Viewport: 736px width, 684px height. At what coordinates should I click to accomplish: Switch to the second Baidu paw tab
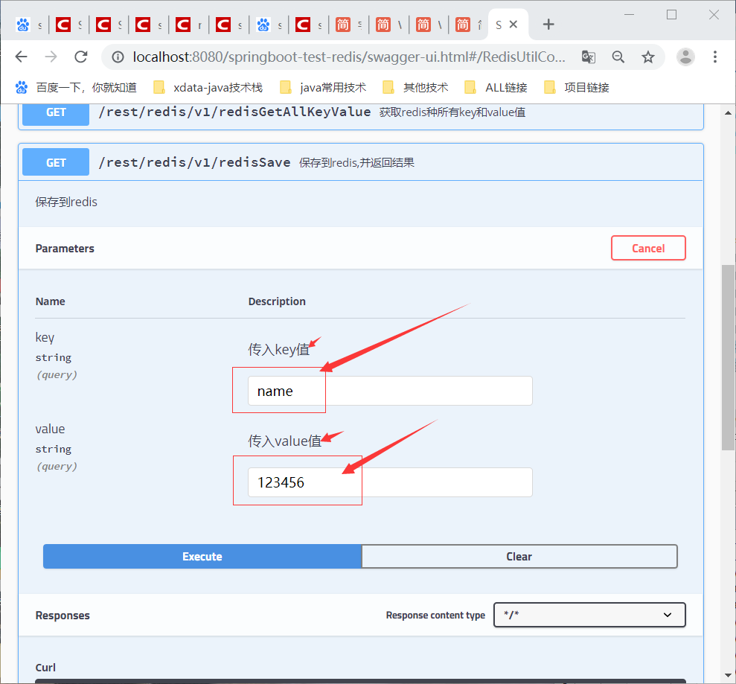pyautogui.click(x=269, y=25)
